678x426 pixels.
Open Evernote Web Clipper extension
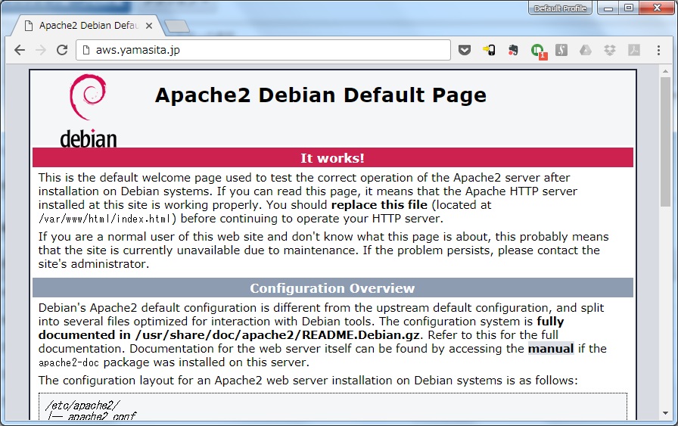click(513, 50)
